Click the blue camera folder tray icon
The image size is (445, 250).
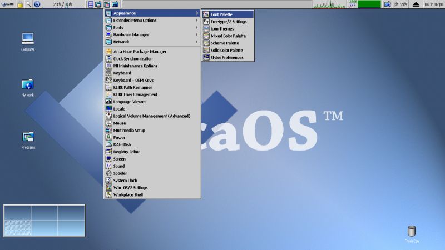click(x=387, y=4)
